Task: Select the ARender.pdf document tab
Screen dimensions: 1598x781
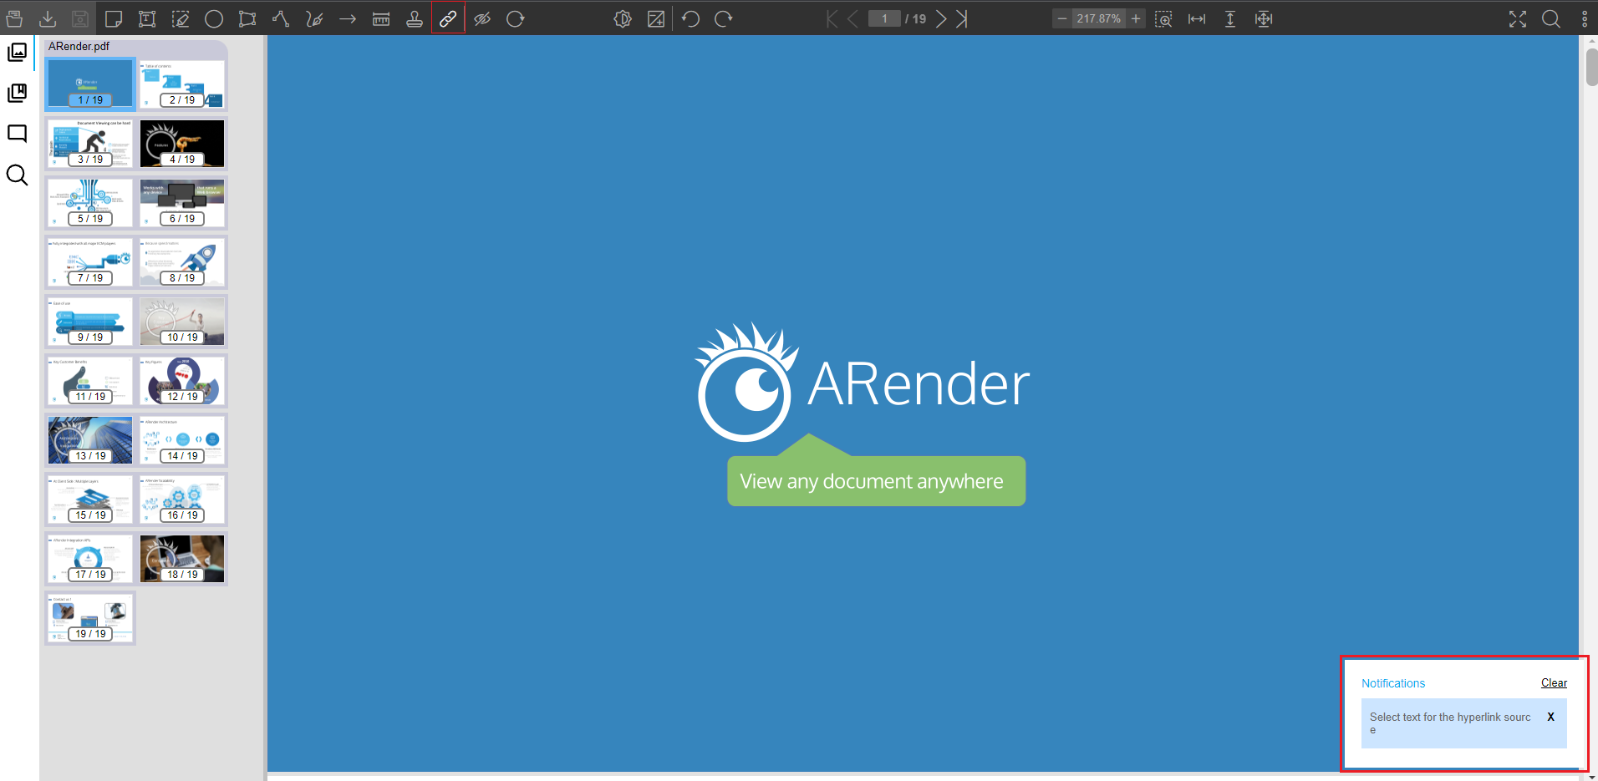Action: coord(79,46)
